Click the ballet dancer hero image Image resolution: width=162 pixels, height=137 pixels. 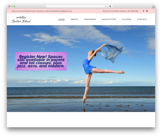pyautogui.click(x=81, y=69)
